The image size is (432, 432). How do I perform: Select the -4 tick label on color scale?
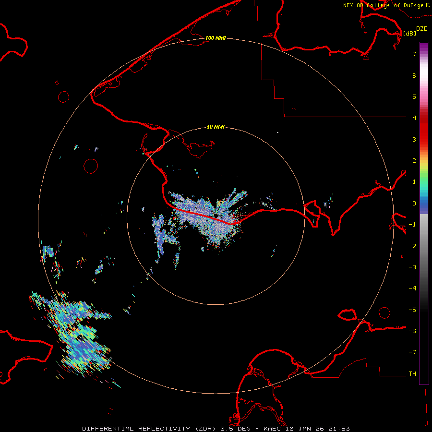click(x=412, y=288)
